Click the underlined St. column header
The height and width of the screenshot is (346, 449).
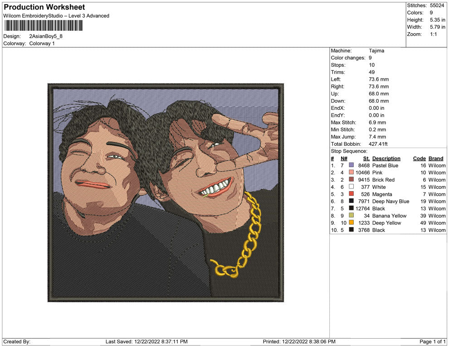pos(366,158)
